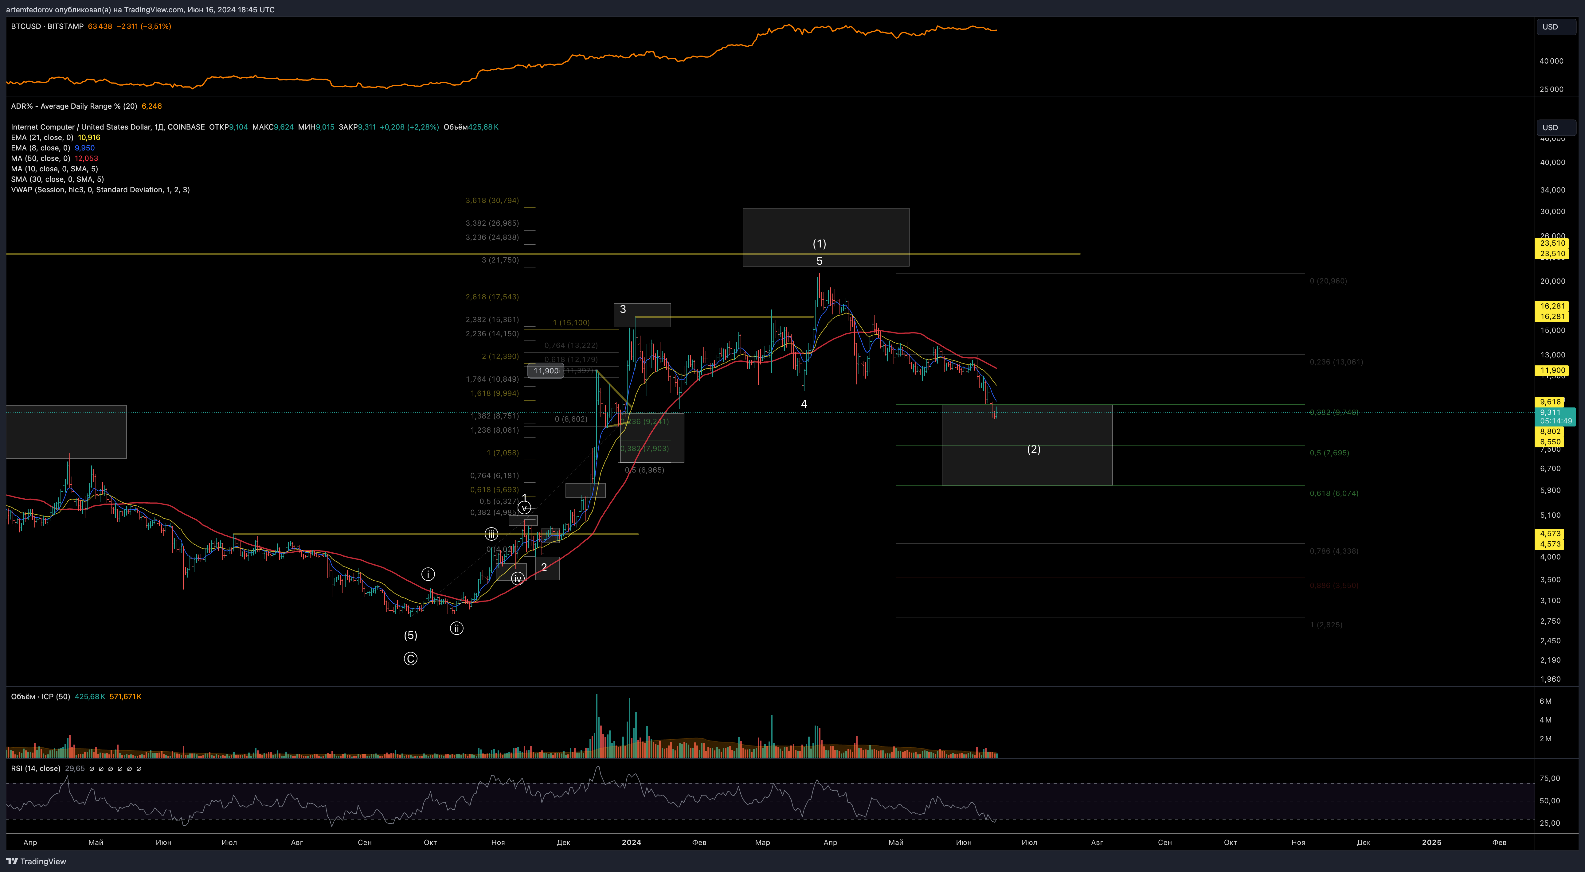Click the 2024 label on the time axis
Screen dimensions: 1585x872
[x=631, y=843]
